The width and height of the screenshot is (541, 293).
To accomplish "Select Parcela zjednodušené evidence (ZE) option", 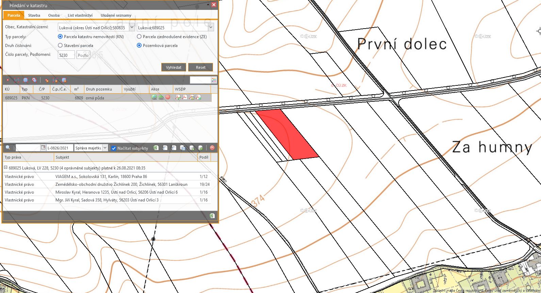I will coord(139,37).
